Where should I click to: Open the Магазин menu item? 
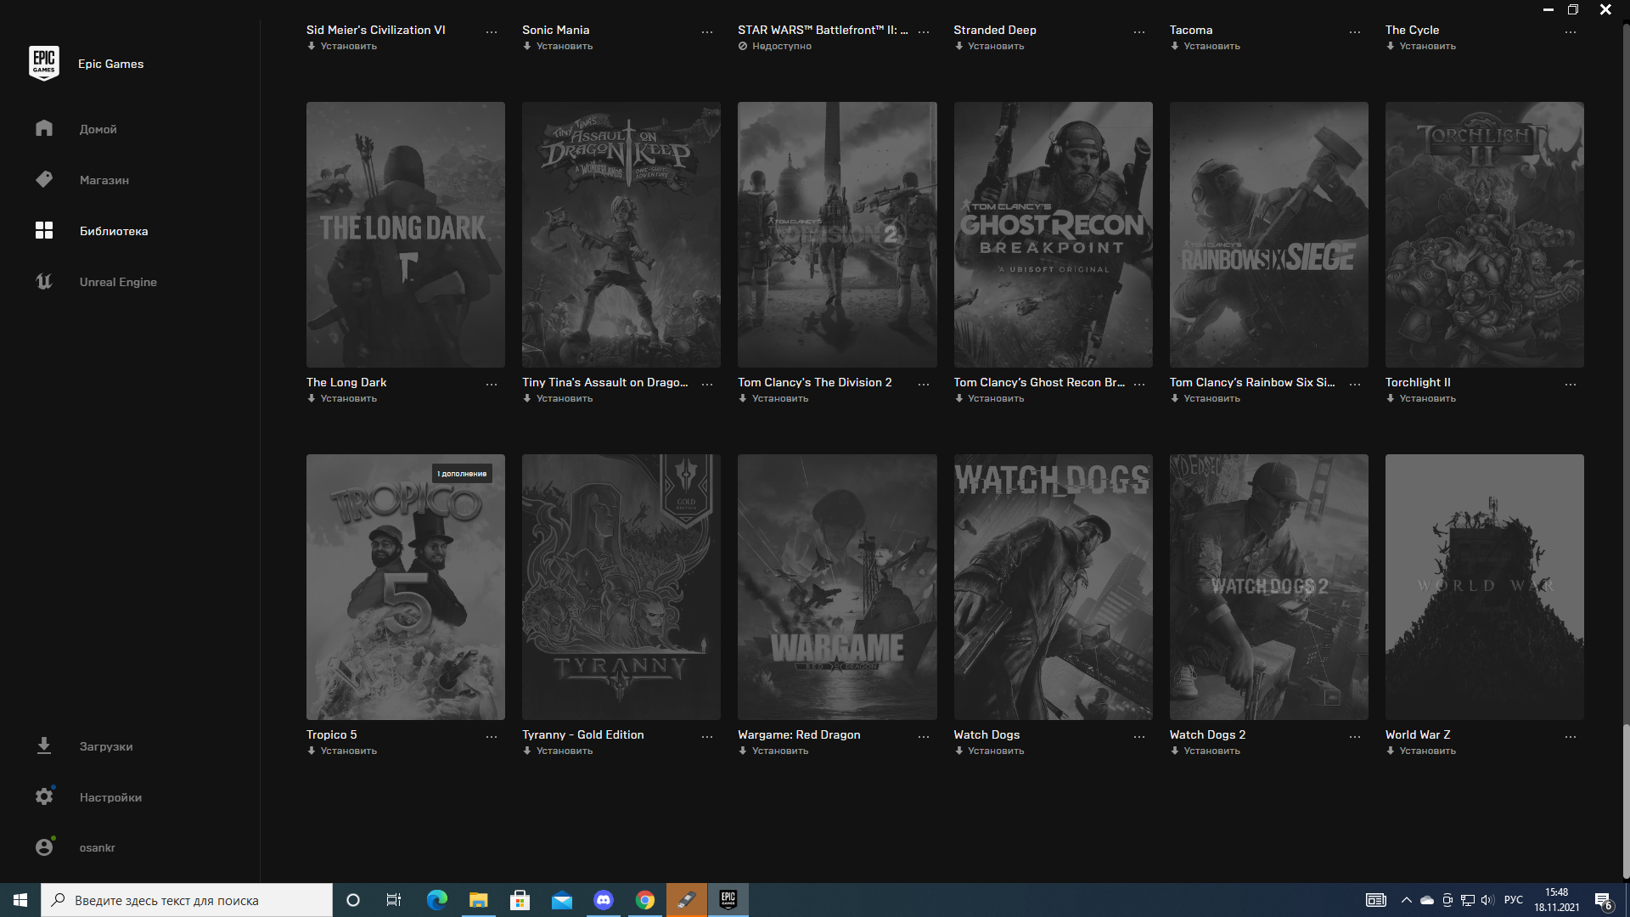pyautogui.click(x=104, y=180)
